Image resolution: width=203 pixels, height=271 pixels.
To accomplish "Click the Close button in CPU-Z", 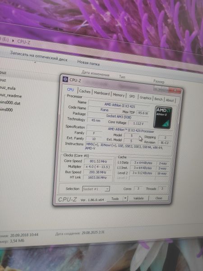I will 158,198.
